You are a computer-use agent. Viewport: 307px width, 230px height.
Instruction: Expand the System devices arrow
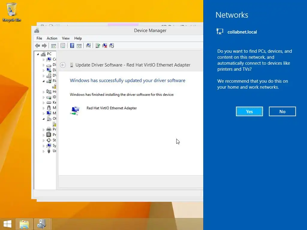point(43,146)
